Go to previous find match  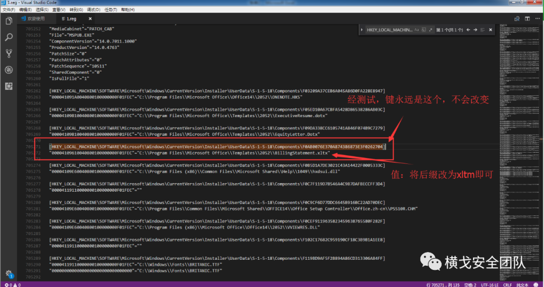[468, 30]
